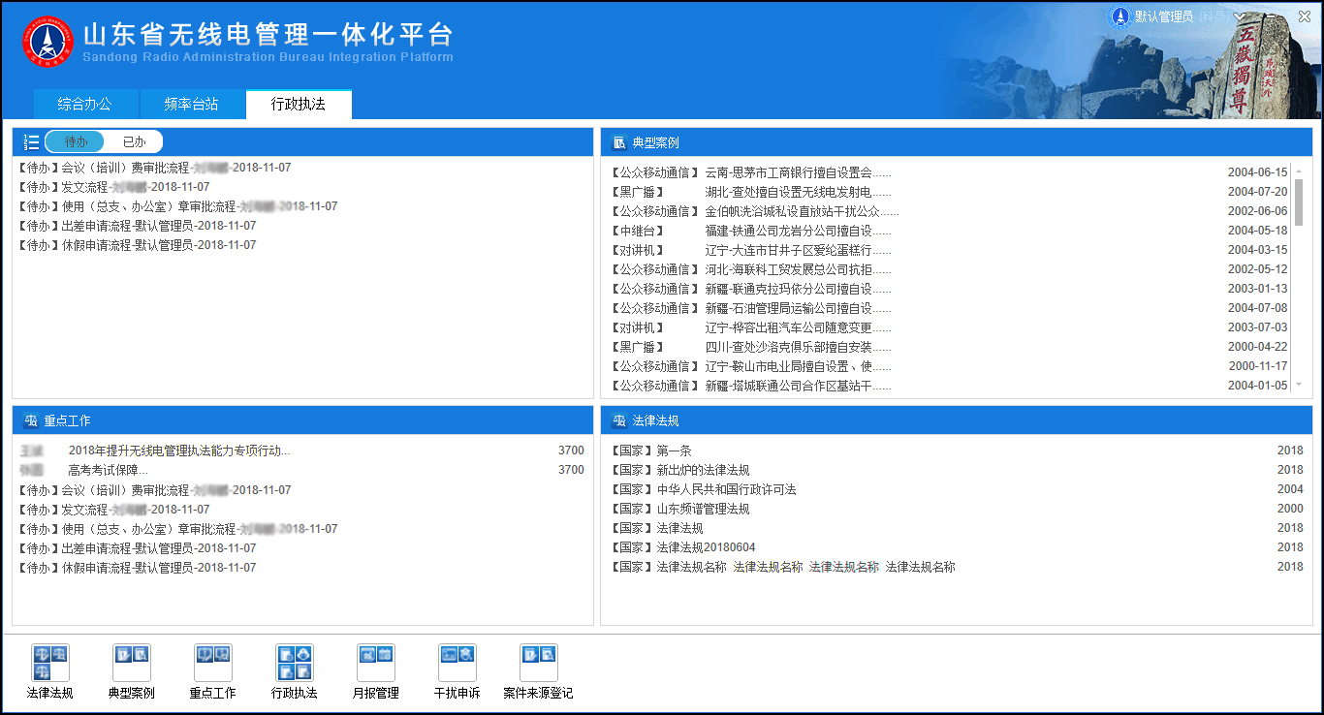Click the 典型案例 panel scrollbar thumb

tap(1299, 202)
